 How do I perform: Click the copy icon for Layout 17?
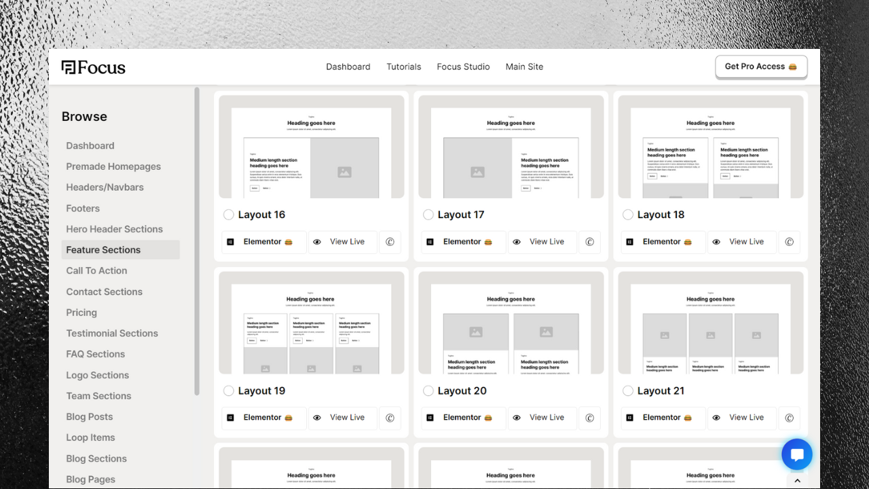(x=590, y=242)
